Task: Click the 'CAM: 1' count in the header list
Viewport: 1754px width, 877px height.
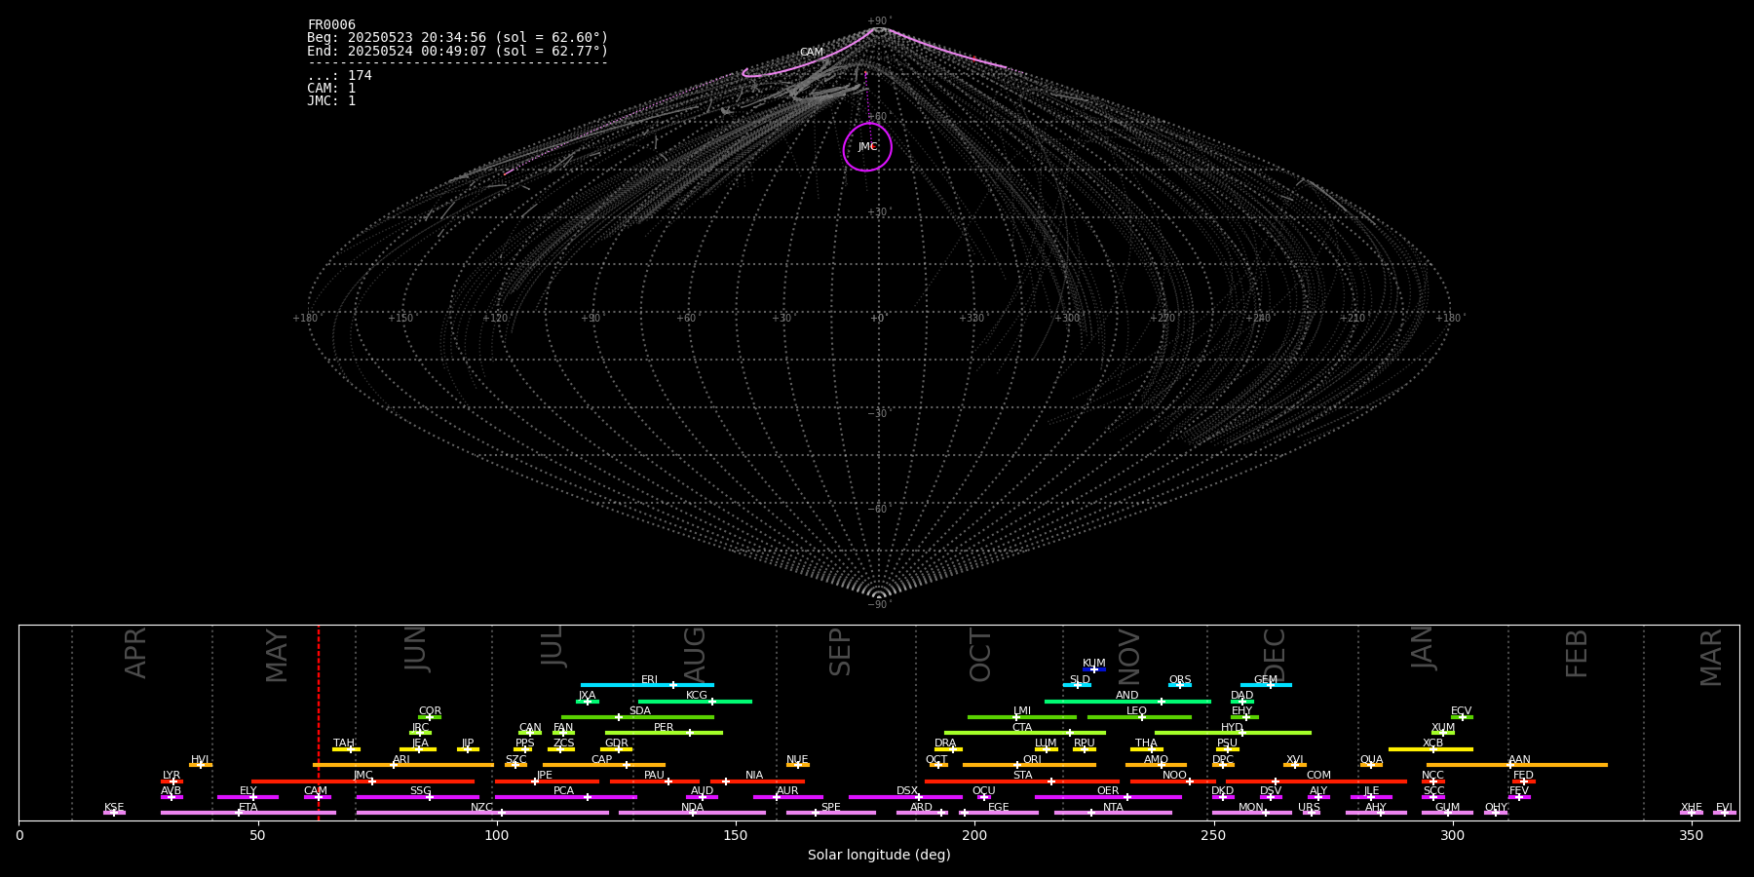Action: (331, 89)
